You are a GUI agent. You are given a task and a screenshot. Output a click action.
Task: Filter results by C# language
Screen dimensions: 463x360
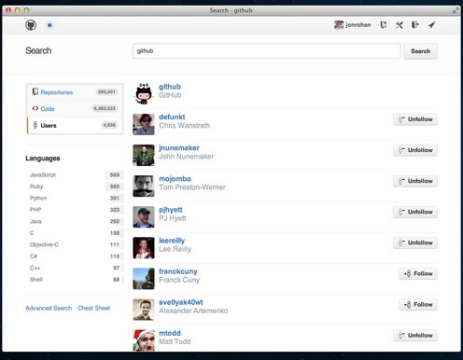click(x=75, y=256)
